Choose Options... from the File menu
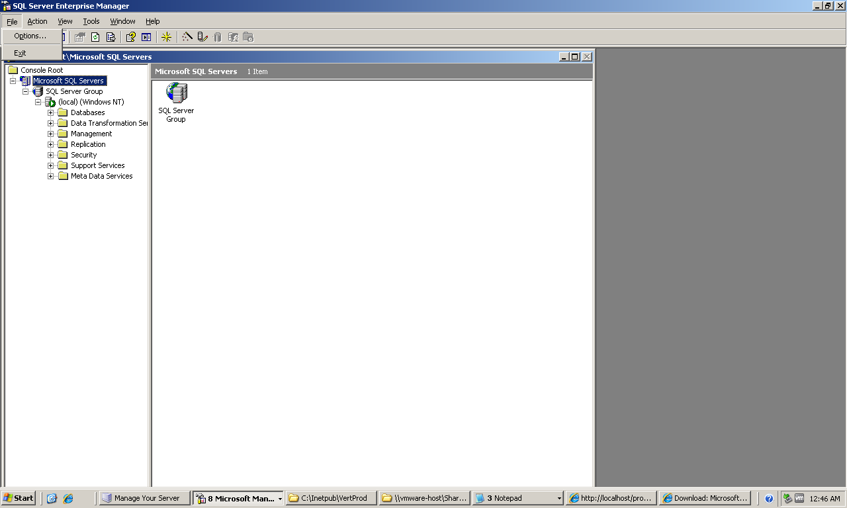This screenshot has width=847, height=508. [x=30, y=36]
